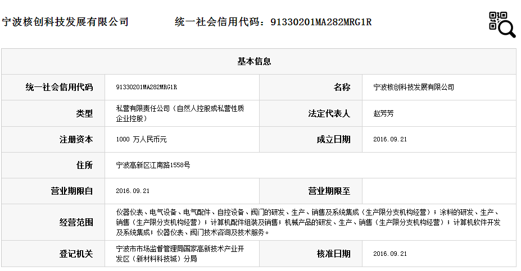Image resolution: width=521 pixels, height=271 pixels.
Task: Select the company title 宁波核创科技发展有限公司 in header
Action: 65,22
